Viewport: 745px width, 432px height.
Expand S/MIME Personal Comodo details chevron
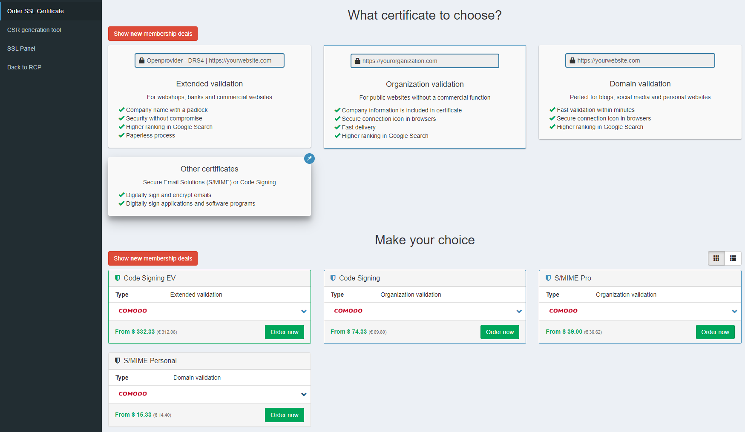(304, 395)
